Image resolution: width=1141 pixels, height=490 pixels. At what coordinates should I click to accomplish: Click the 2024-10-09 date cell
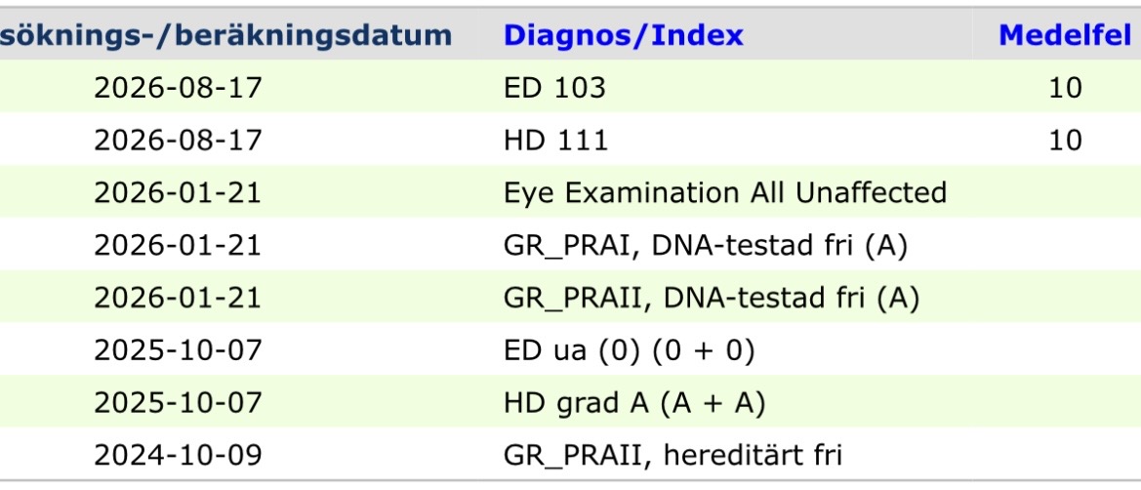(178, 455)
